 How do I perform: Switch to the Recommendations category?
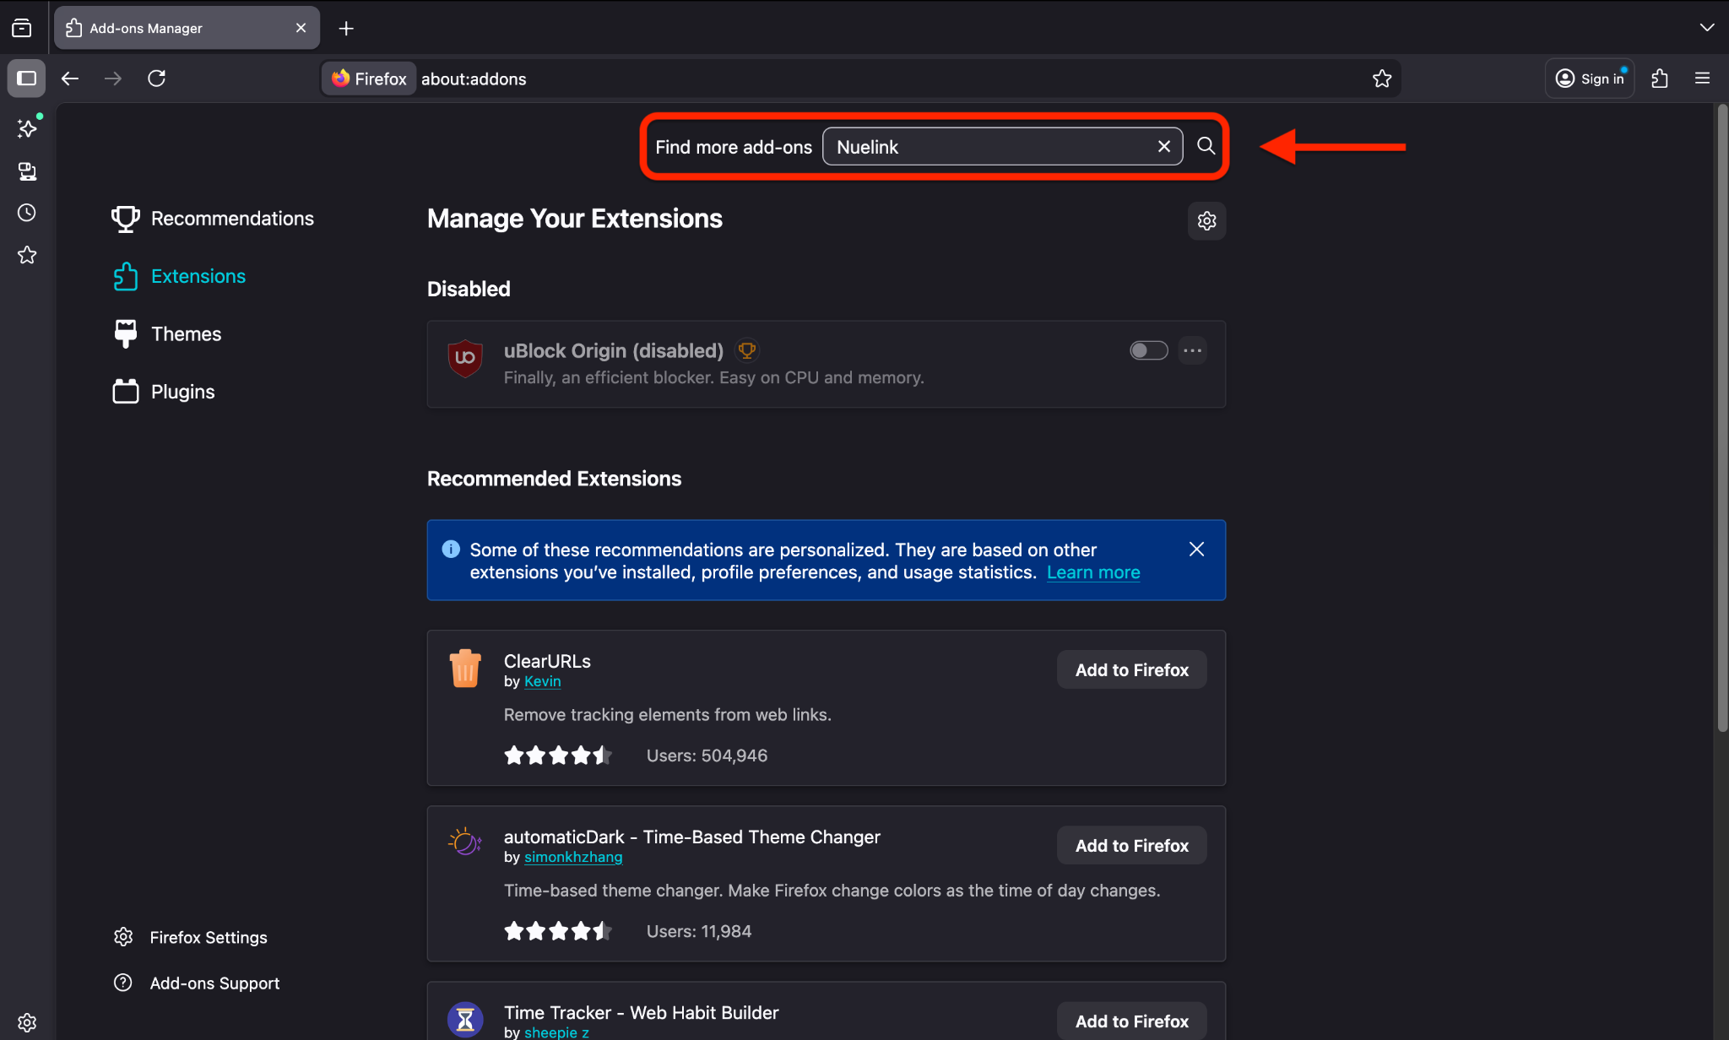(x=232, y=219)
